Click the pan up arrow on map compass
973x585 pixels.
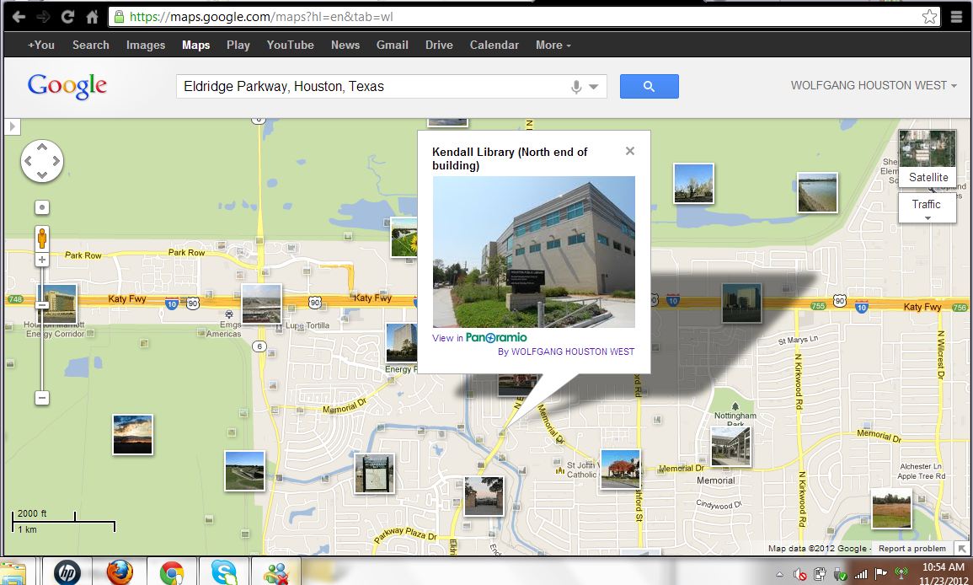[x=42, y=147]
